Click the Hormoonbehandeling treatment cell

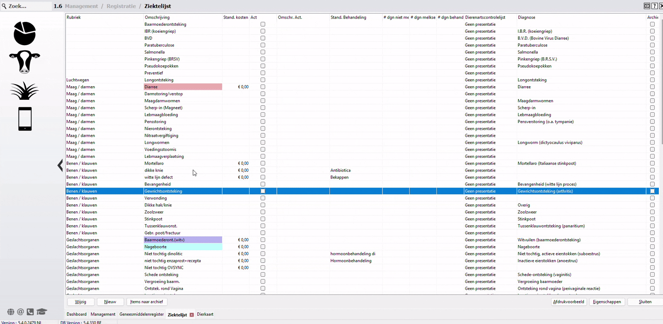[356, 261]
